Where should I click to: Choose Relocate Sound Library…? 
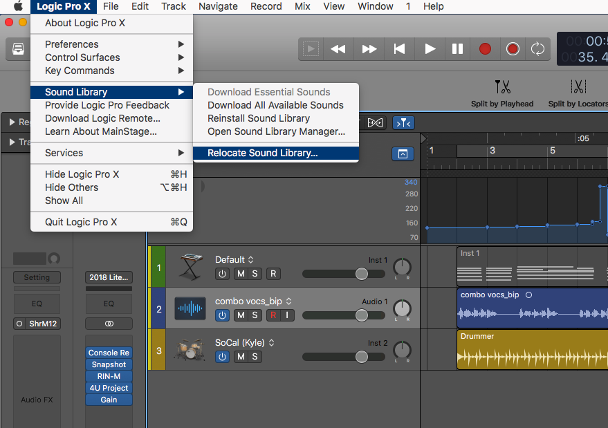coord(276,153)
